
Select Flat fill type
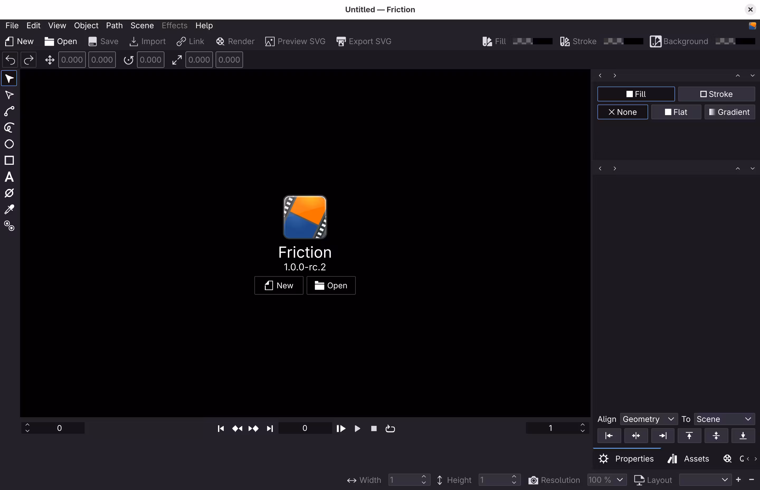tap(676, 112)
